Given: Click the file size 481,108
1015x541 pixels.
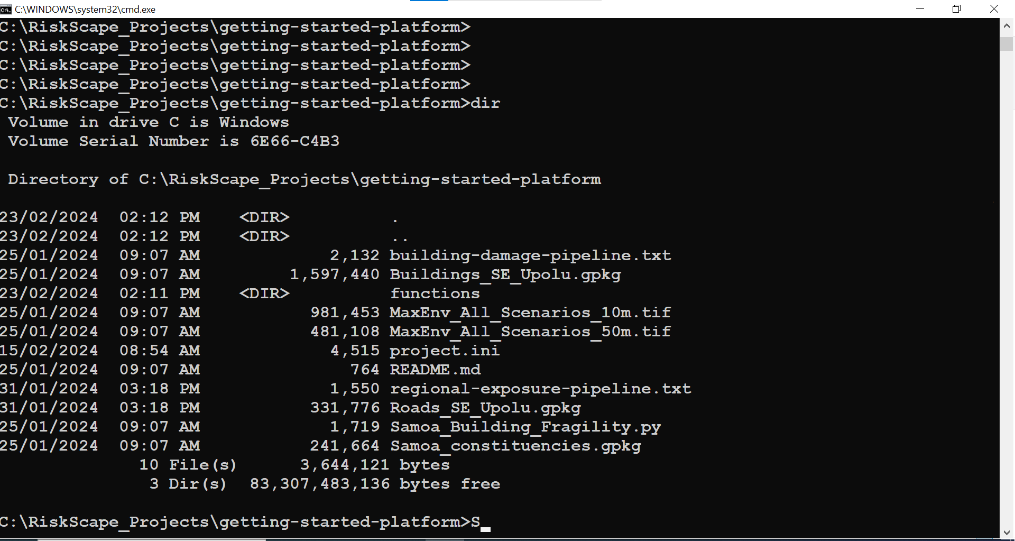Looking at the screenshot, I should point(345,332).
